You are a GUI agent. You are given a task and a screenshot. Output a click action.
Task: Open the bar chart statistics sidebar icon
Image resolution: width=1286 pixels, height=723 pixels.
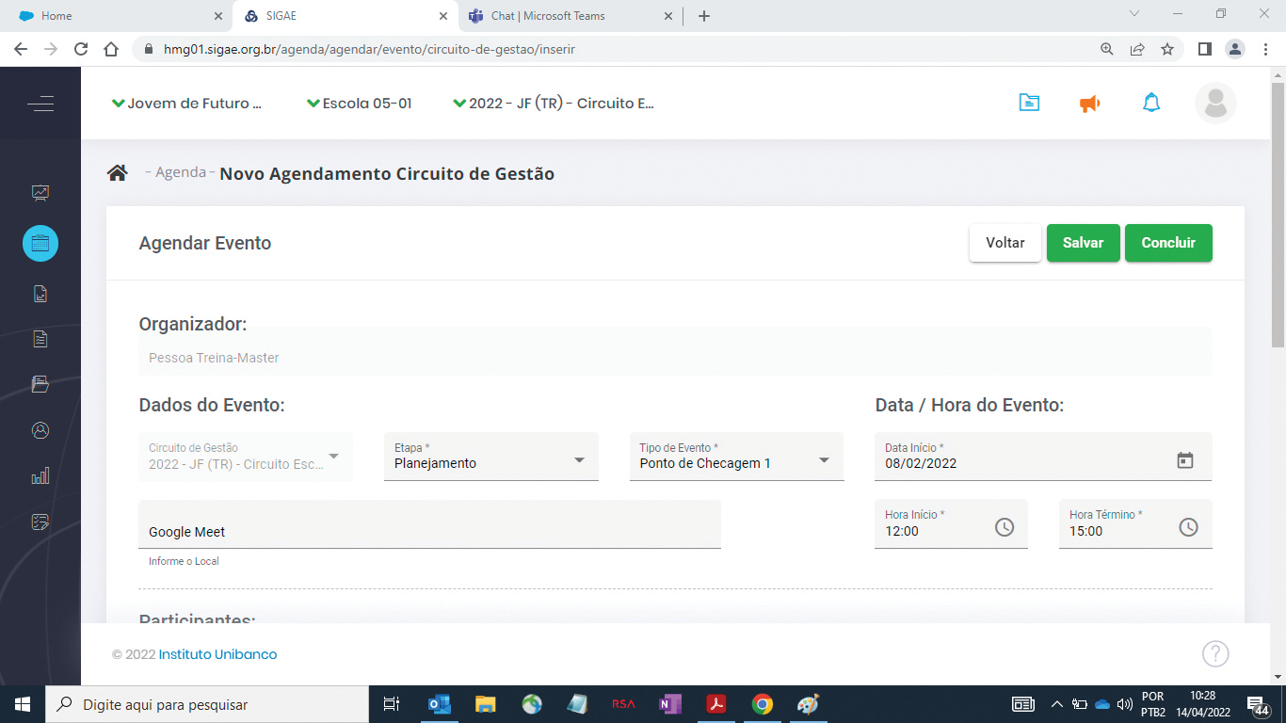(x=40, y=476)
